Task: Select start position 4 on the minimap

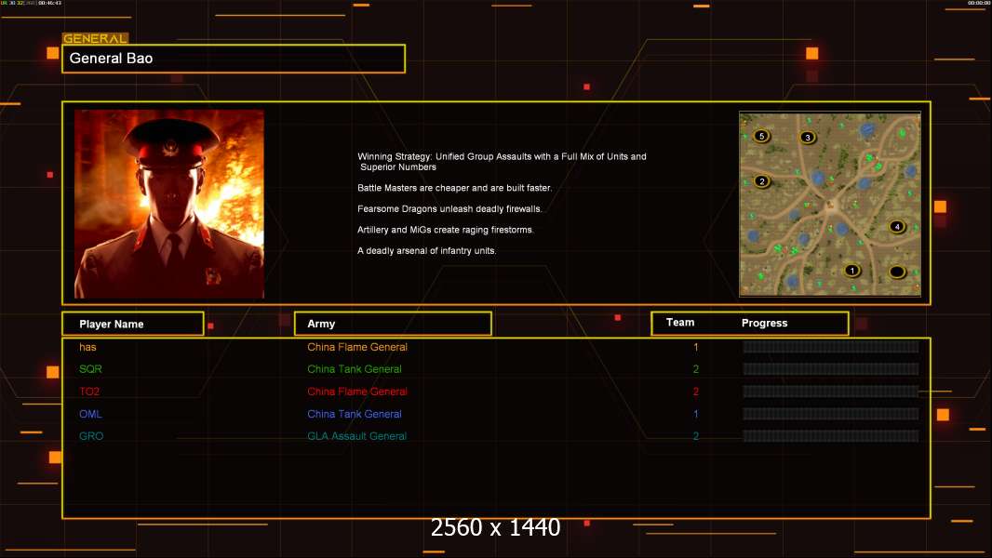Action: (896, 226)
